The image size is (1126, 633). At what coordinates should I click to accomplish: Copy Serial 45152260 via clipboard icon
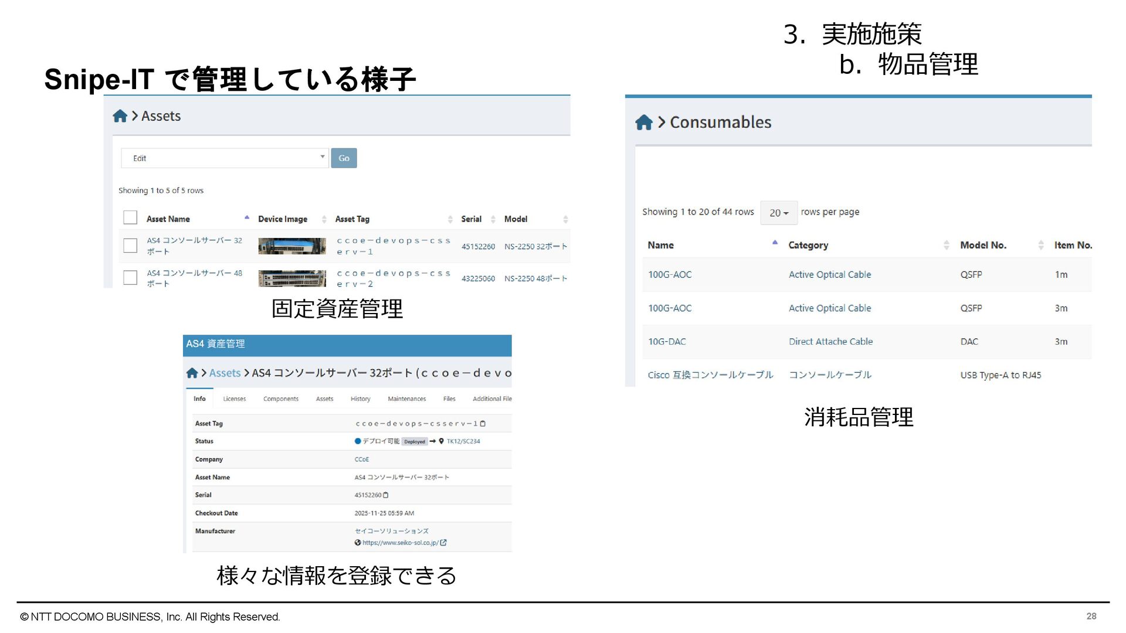(385, 495)
